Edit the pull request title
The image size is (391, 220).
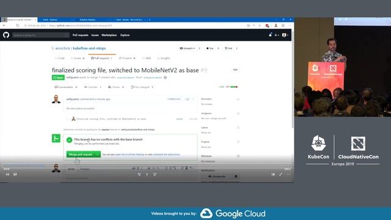[235, 70]
